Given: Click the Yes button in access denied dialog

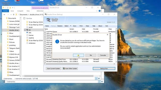Looking at the screenshot, I should (78, 55).
